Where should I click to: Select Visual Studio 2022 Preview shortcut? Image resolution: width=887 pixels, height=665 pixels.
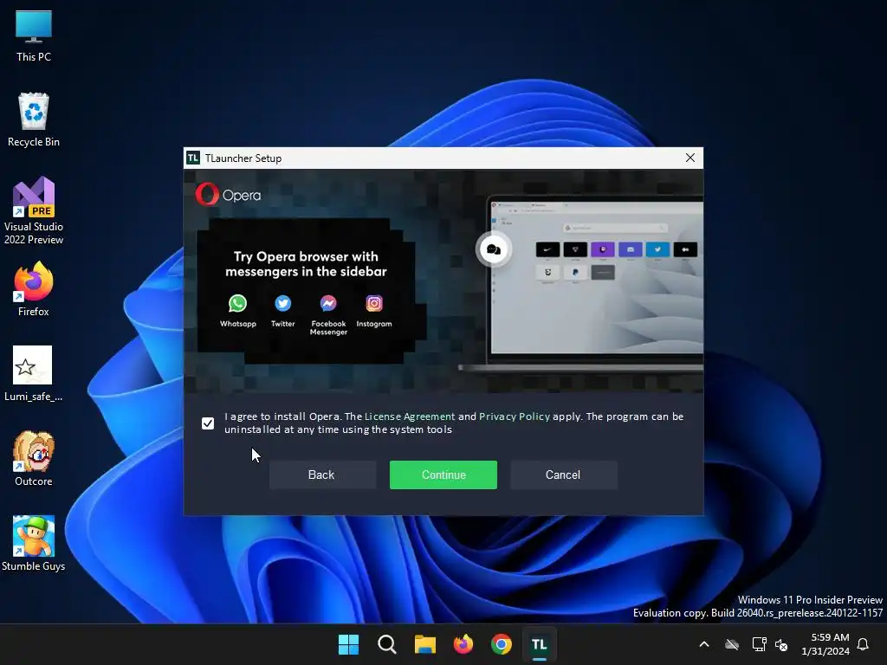tap(34, 211)
